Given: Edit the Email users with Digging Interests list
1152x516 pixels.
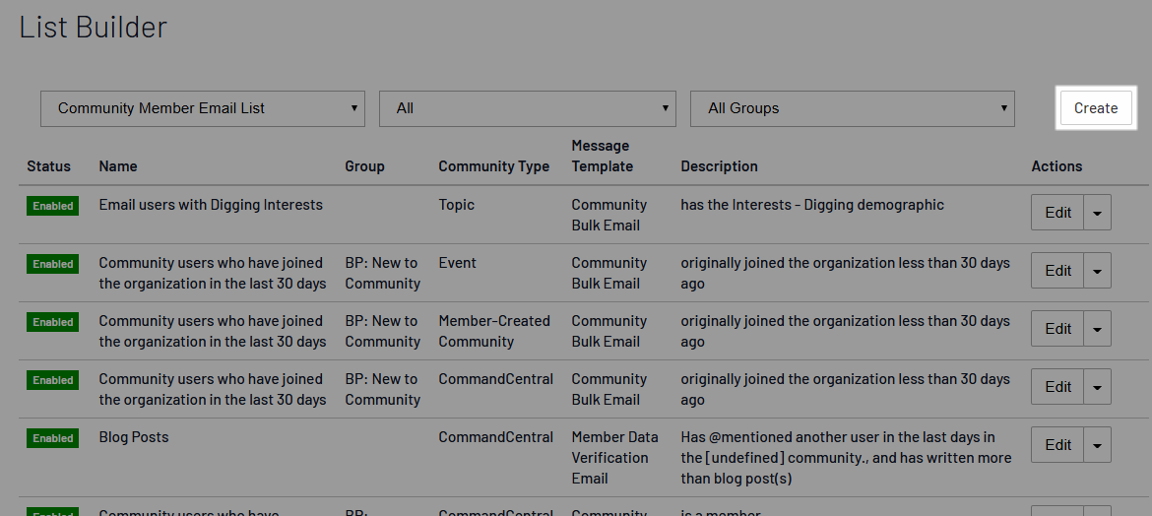Looking at the screenshot, I should click(1057, 213).
